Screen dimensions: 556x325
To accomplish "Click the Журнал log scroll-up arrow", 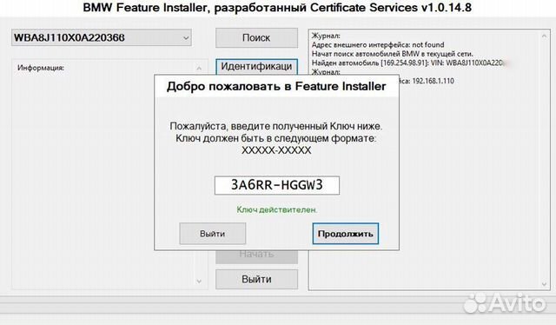I will pos(545,36).
